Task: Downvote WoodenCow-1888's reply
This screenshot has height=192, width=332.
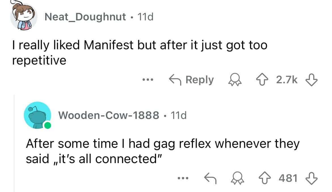Action: 312,178
